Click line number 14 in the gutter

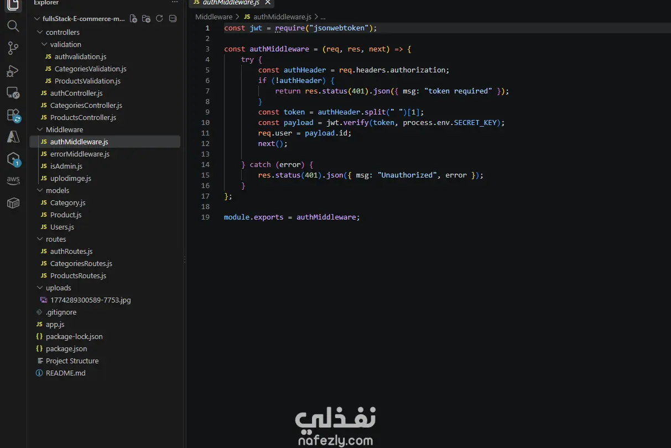coord(205,164)
